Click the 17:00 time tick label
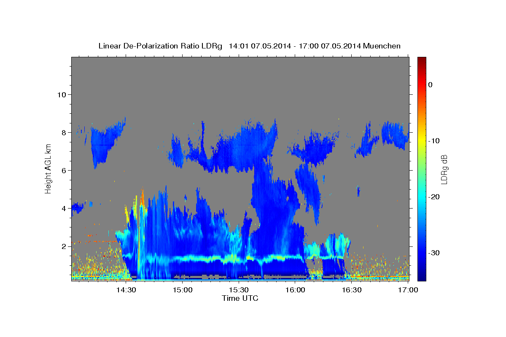506x337 pixels. [408, 290]
